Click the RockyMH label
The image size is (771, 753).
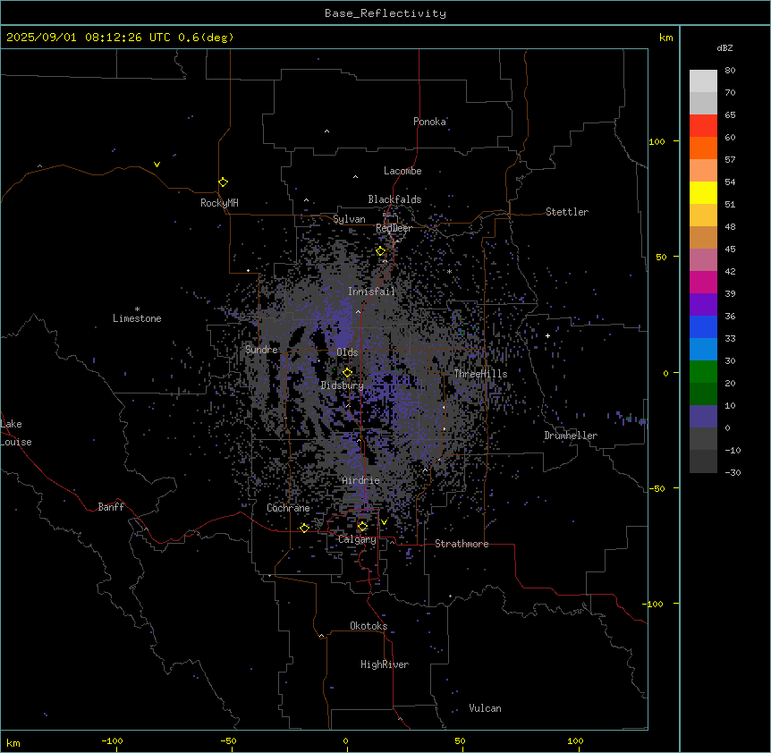219,203
